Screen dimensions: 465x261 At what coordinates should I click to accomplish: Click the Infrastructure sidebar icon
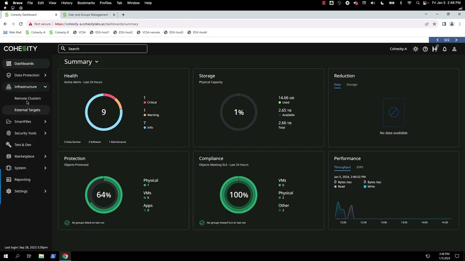9,87
